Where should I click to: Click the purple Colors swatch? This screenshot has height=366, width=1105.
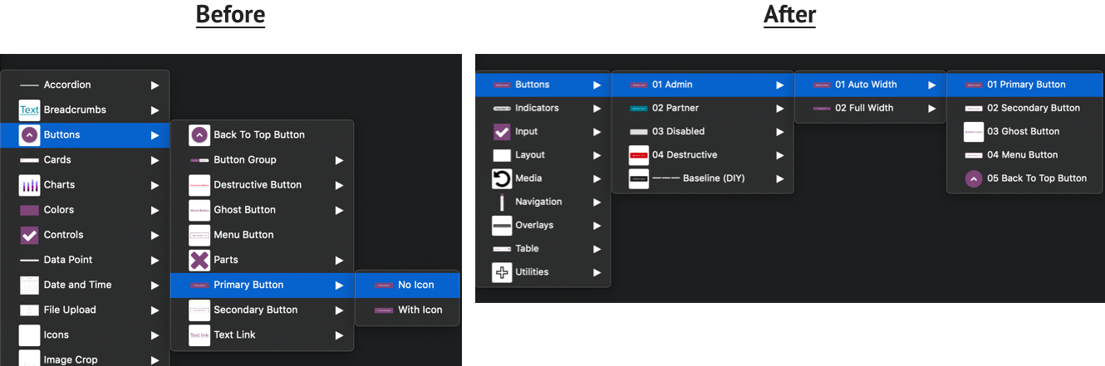(29, 210)
